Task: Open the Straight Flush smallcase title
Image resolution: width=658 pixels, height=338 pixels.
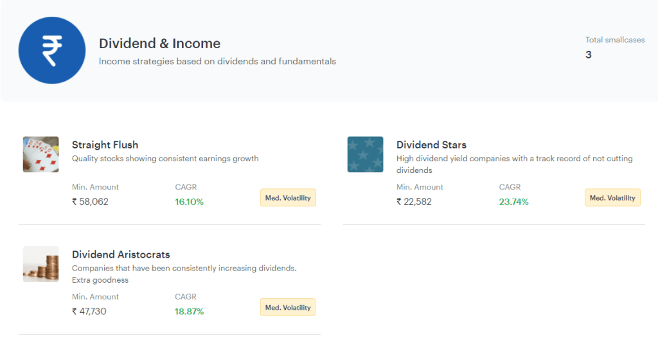Action: [105, 145]
